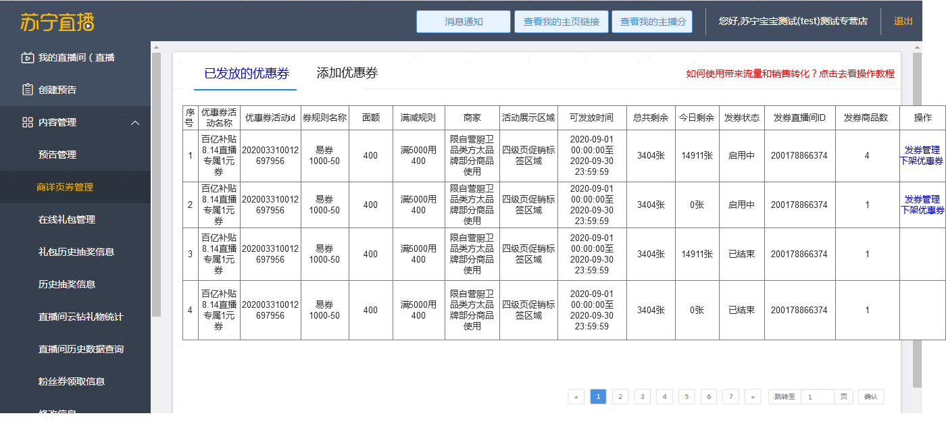
Task: Click 启用中 status in row 2
Action: coord(741,205)
